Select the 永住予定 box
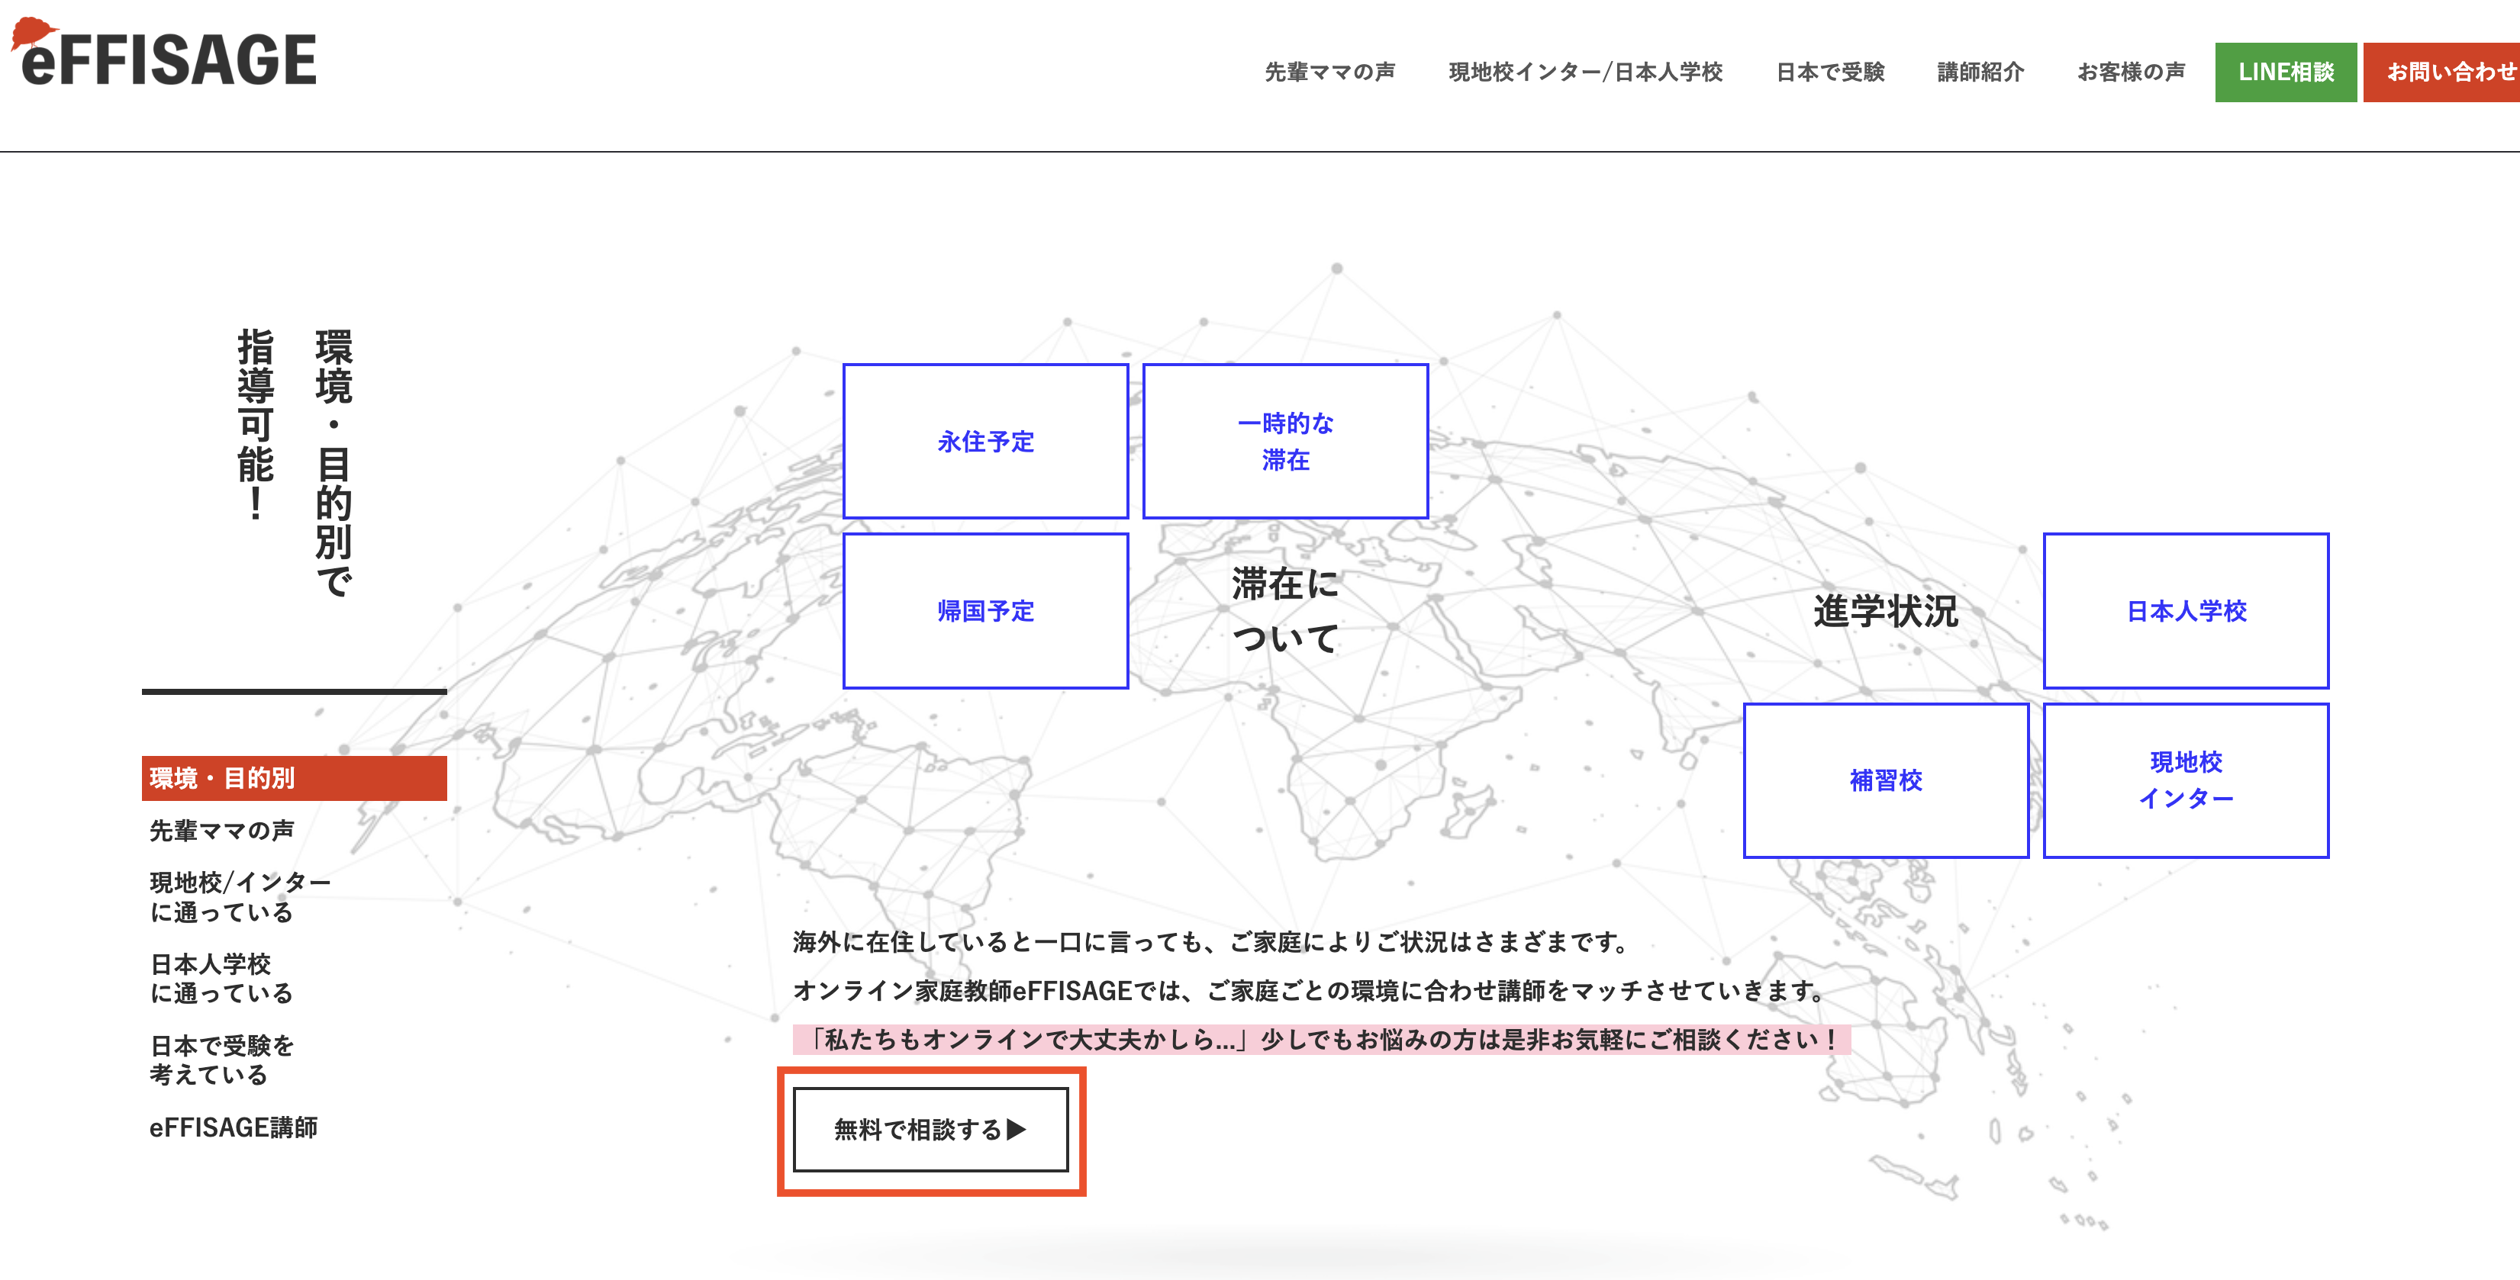Viewport: 2520px width, 1280px height. (x=985, y=441)
